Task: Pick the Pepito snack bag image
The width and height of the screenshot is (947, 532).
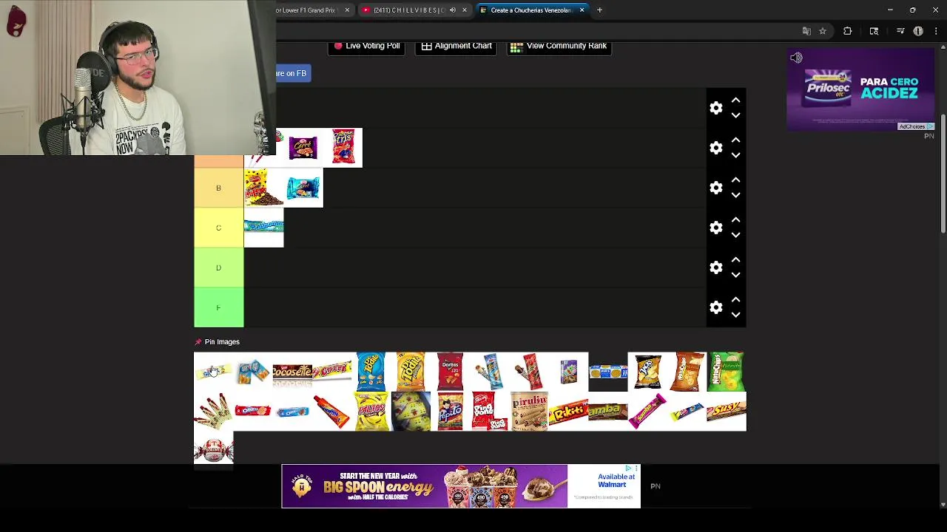Action: click(x=450, y=412)
